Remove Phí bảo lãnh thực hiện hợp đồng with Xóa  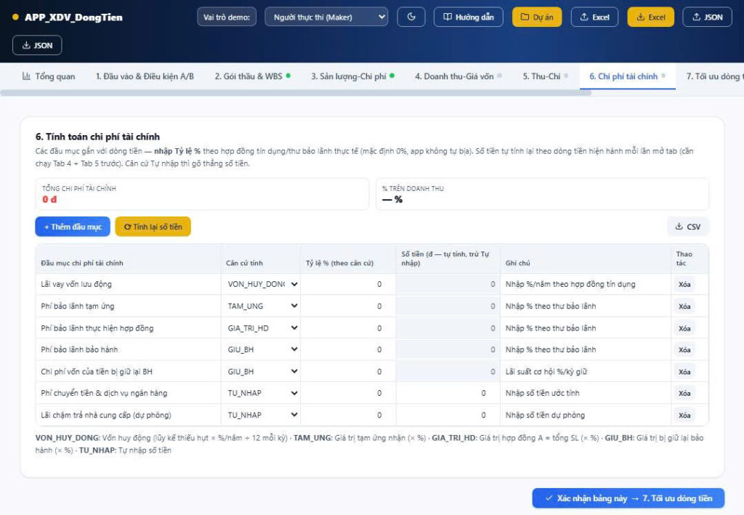pos(684,328)
